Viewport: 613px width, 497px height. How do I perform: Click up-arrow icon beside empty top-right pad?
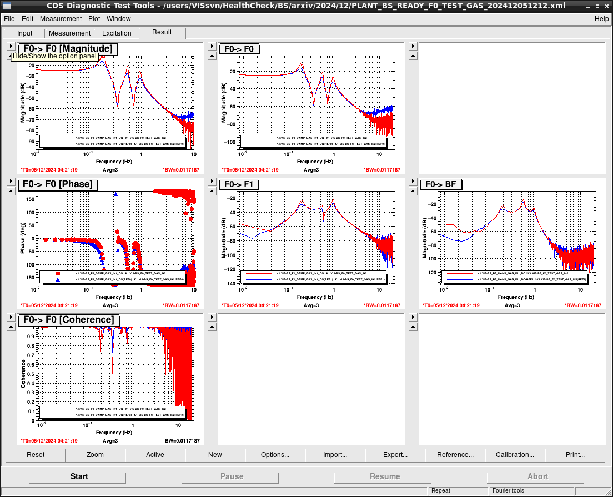pyautogui.click(x=413, y=56)
